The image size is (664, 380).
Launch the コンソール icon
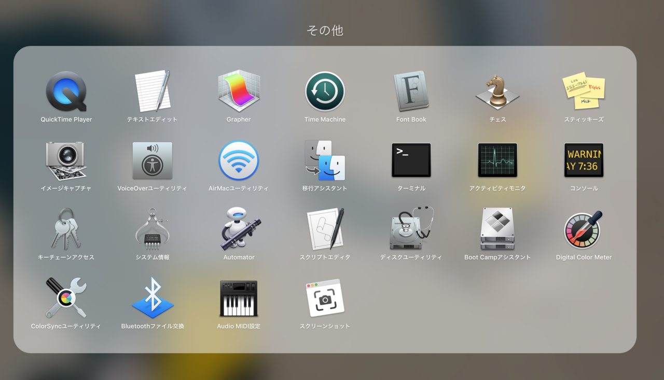pos(584,160)
